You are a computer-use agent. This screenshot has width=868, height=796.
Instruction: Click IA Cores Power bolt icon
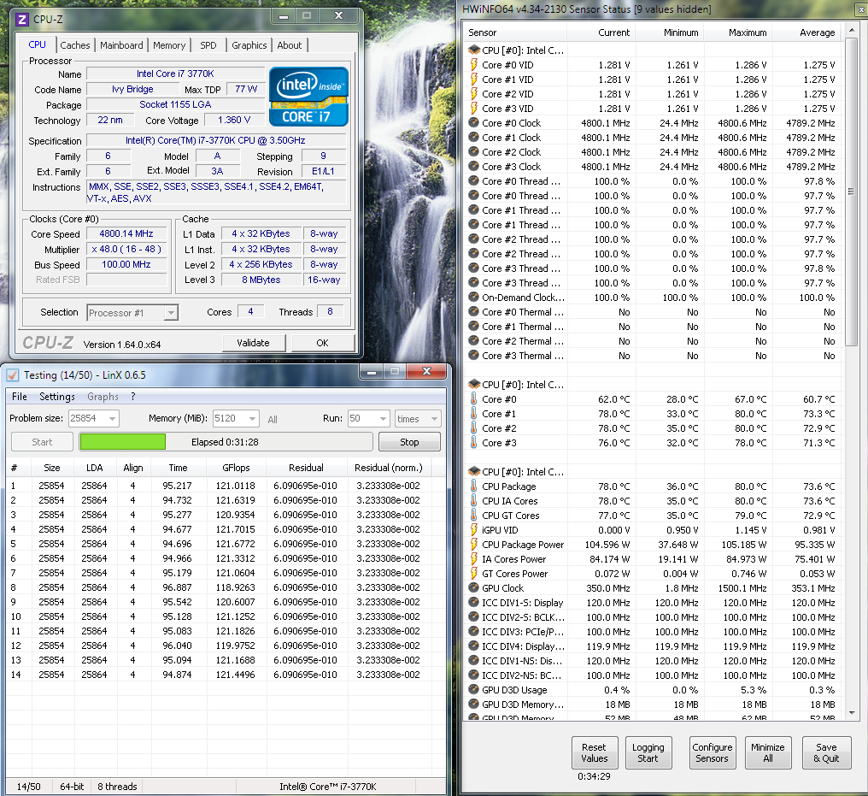click(x=474, y=559)
